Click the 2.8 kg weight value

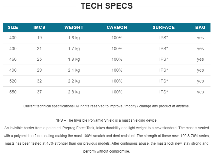tap(74, 92)
